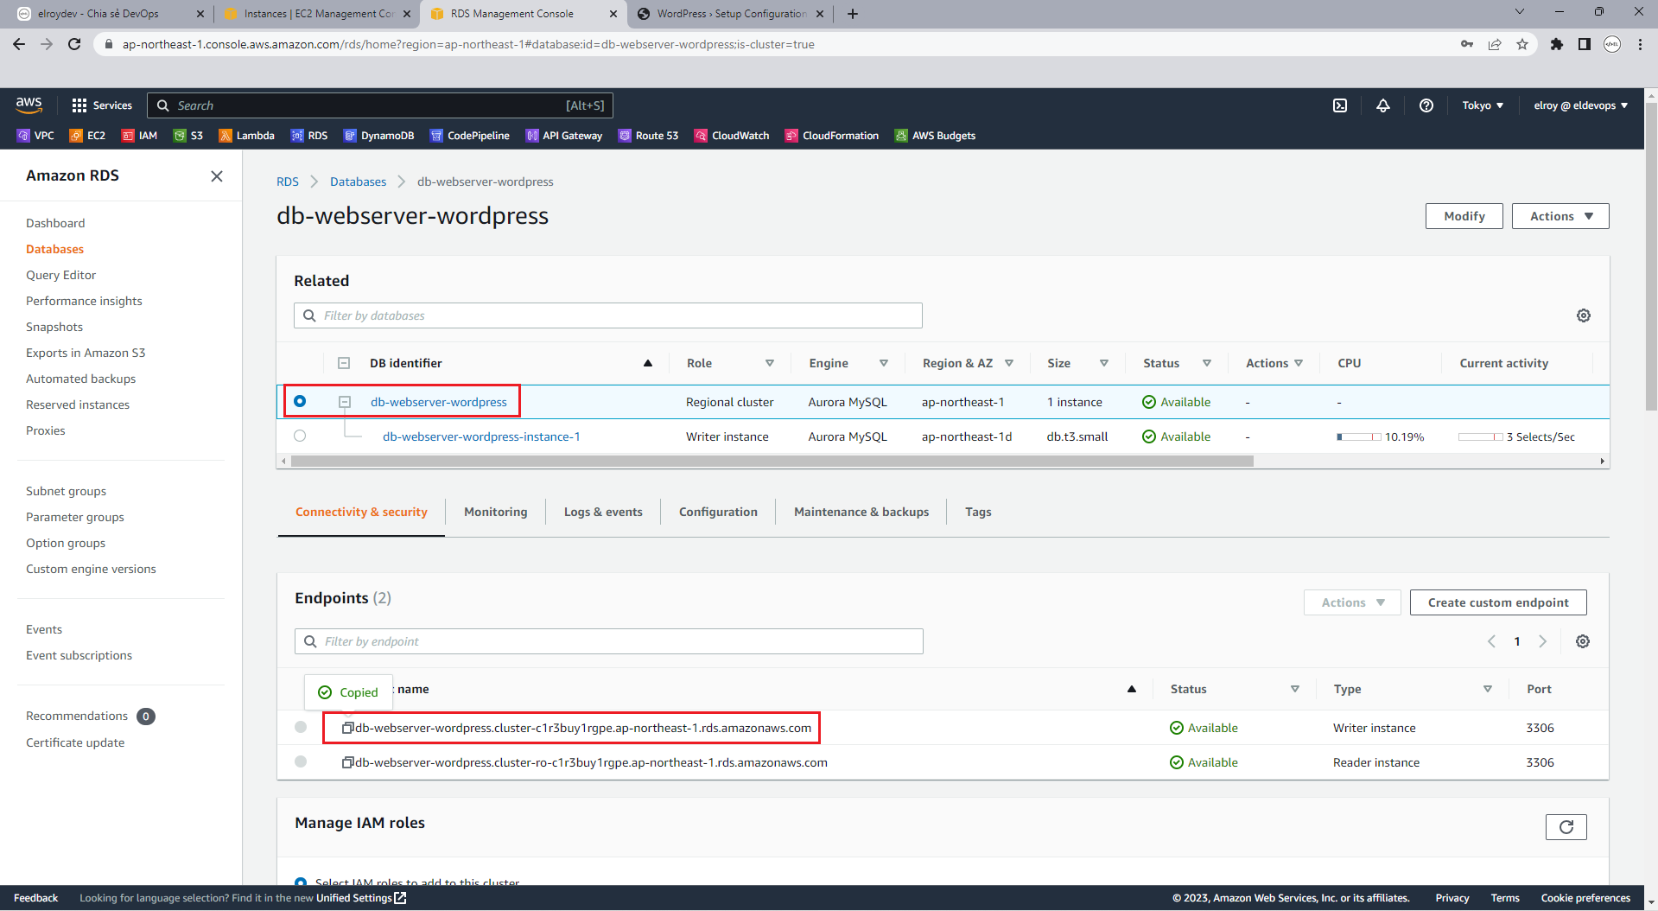The width and height of the screenshot is (1658, 911).
Task: Open Route 53 service shortcut
Action: [x=649, y=136]
